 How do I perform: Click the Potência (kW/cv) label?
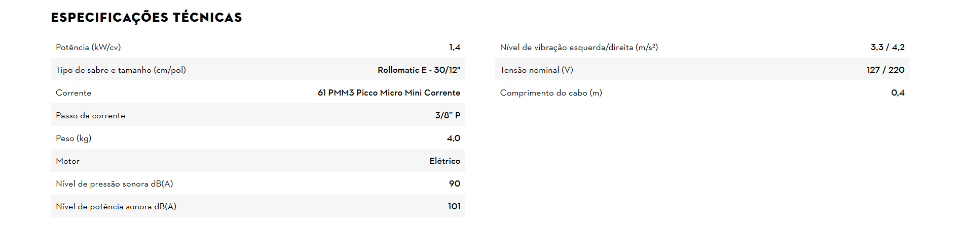click(88, 47)
